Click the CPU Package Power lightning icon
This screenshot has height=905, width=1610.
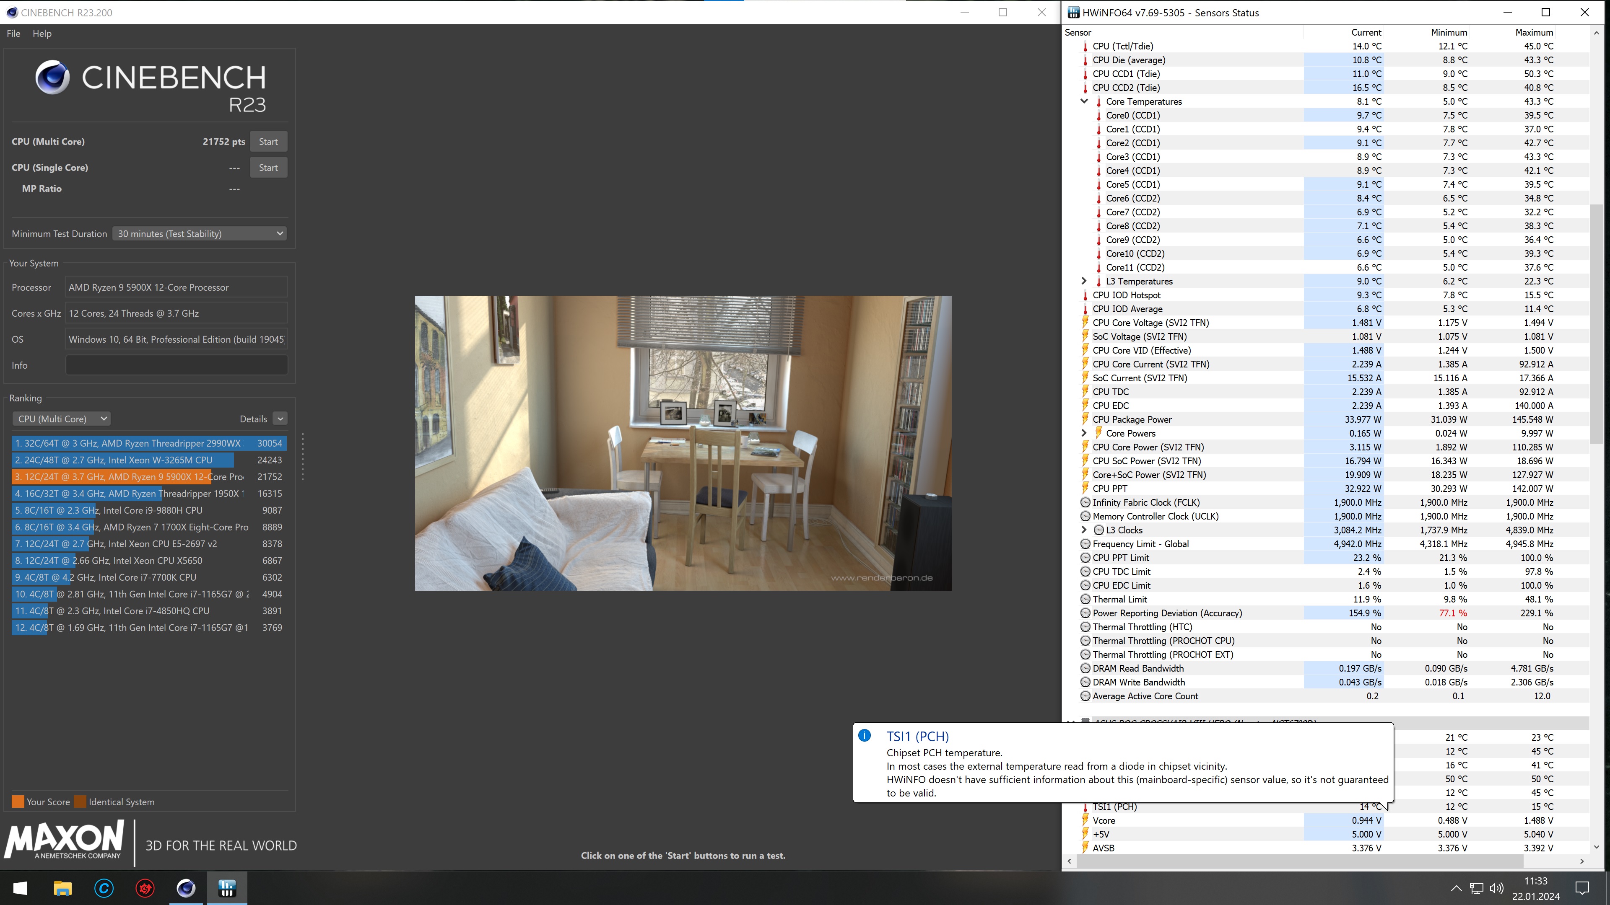(1085, 420)
